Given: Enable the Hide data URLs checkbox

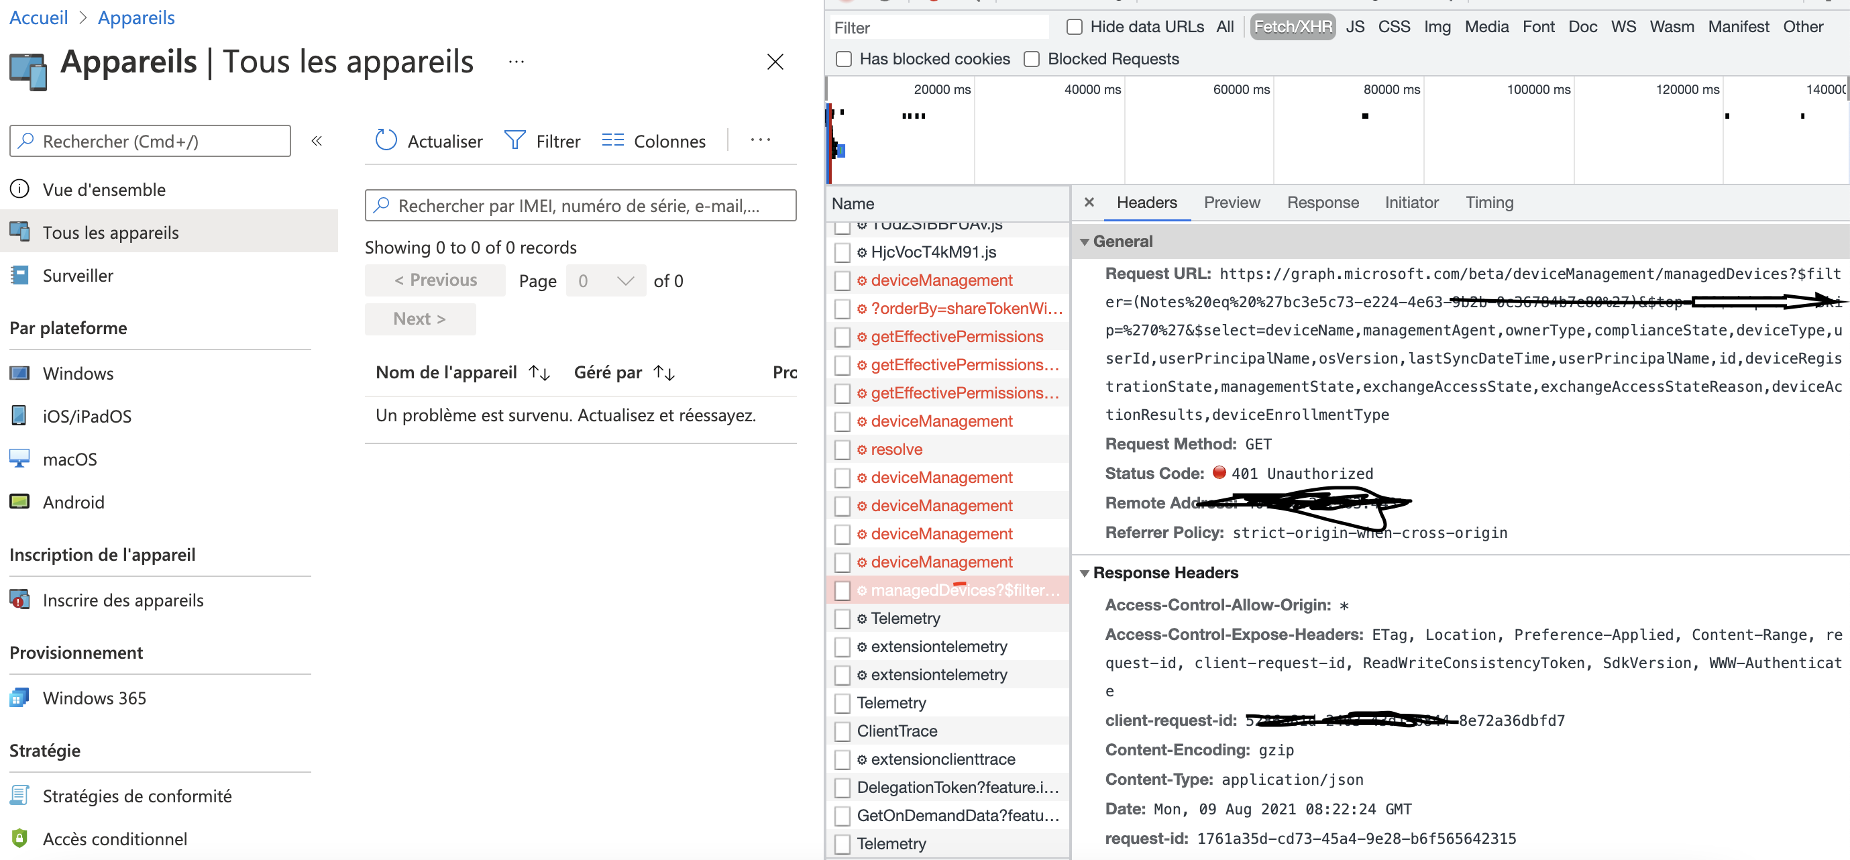Looking at the screenshot, I should click(1075, 26).
